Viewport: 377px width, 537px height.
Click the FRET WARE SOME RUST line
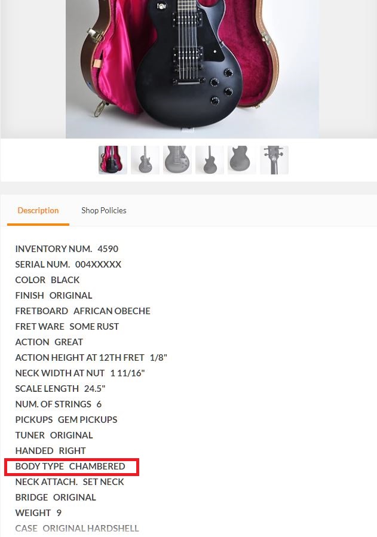pos(67,326)
